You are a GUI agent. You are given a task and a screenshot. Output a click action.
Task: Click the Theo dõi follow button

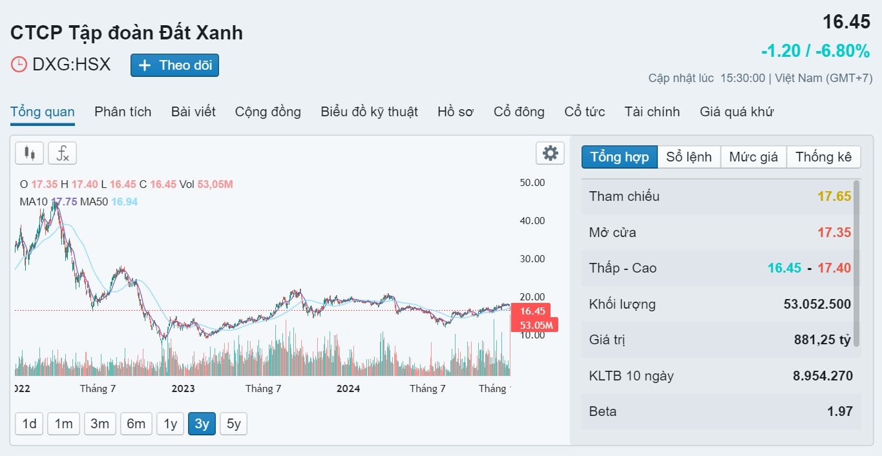click(x=174, y=65)
